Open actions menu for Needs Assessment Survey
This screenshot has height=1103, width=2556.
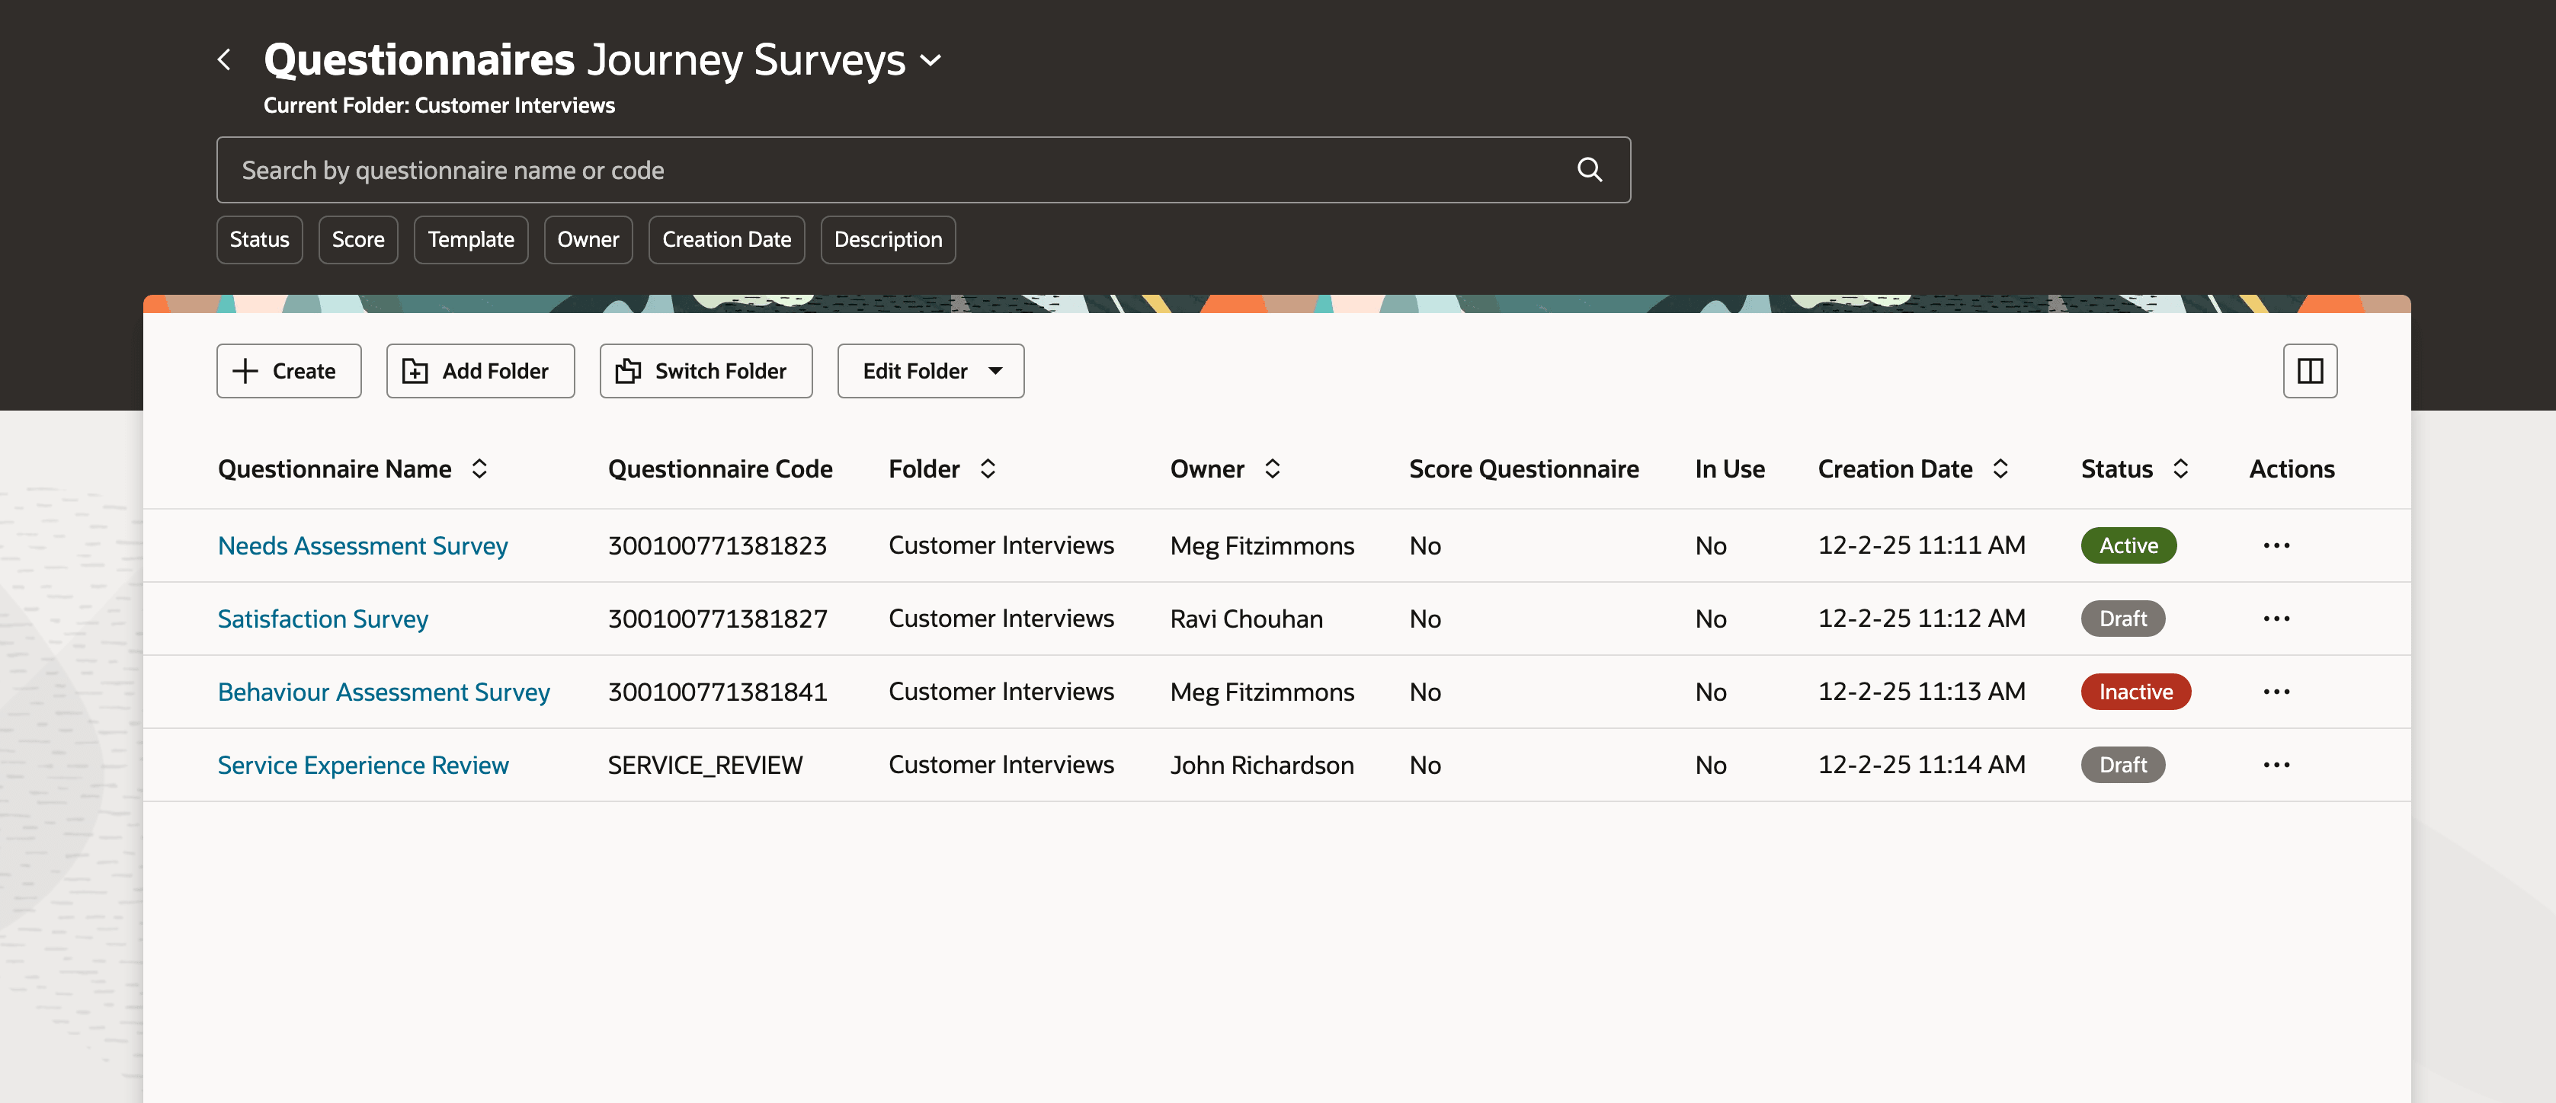(x=2277, y=545)
